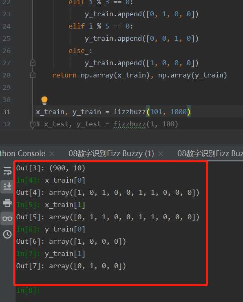Click line number 28 in the gutter
This screenshot has width=243, height=302.
click(7, 75)
